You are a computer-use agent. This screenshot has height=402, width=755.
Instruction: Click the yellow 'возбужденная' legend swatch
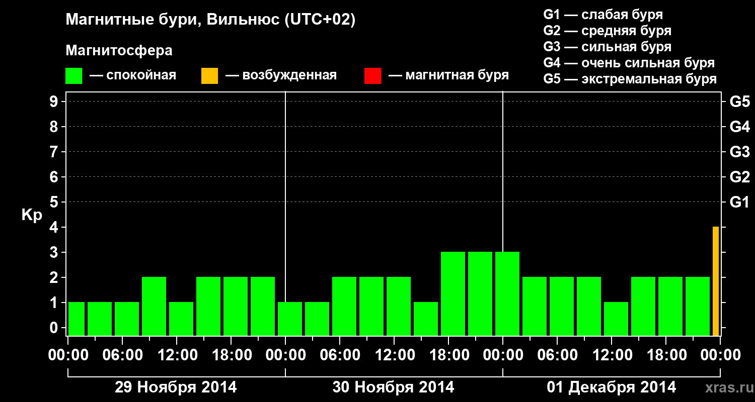click(x=209, y=76)
